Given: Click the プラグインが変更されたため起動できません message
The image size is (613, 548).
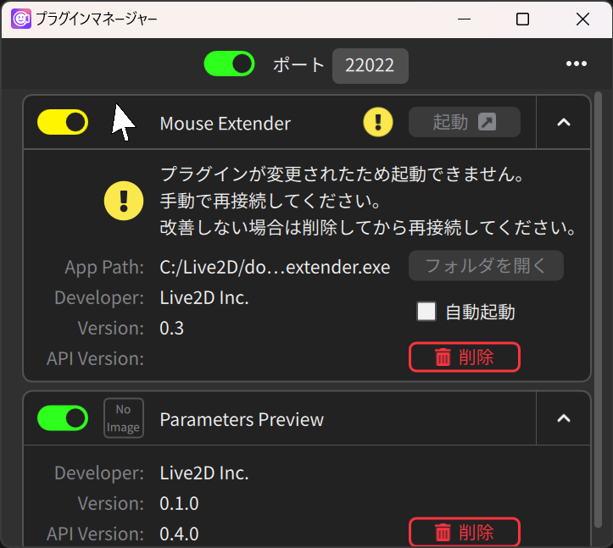Looking at the screenshot, I should click(342, 174).
